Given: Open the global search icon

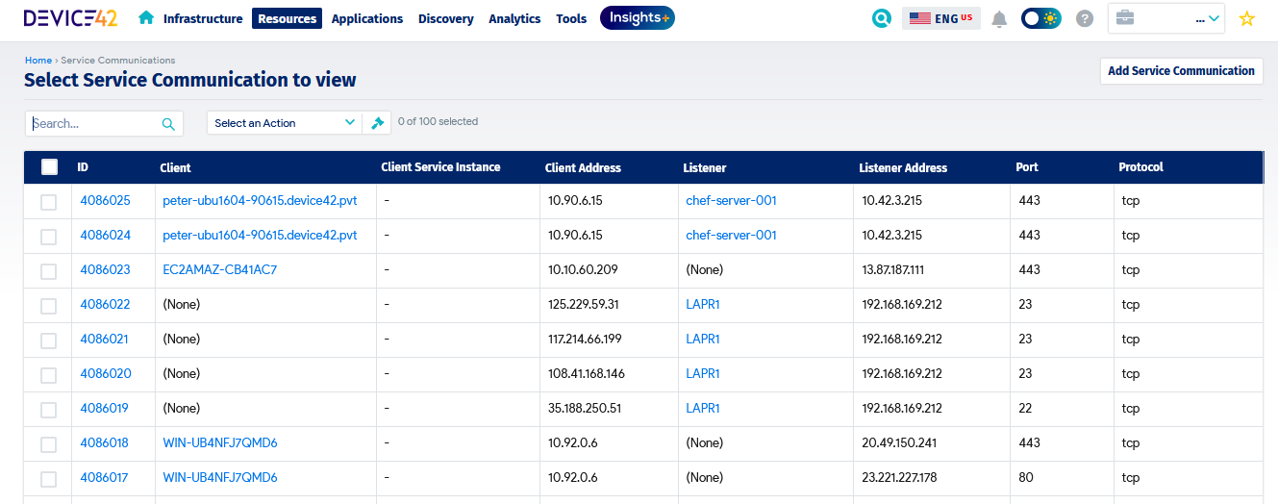Looking at the screenshot, I should [881, 18].
